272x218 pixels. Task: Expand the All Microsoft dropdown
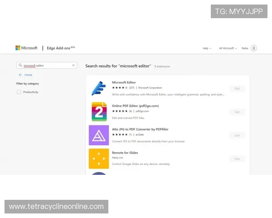point(228,48)
